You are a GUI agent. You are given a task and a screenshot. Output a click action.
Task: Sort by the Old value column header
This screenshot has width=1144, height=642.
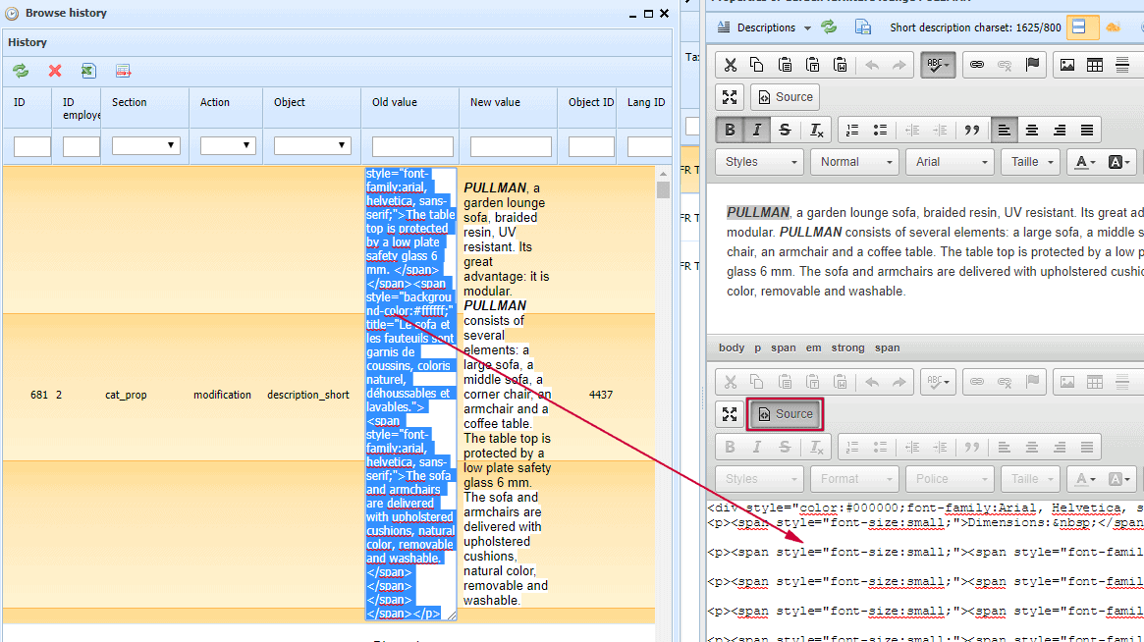395,102
